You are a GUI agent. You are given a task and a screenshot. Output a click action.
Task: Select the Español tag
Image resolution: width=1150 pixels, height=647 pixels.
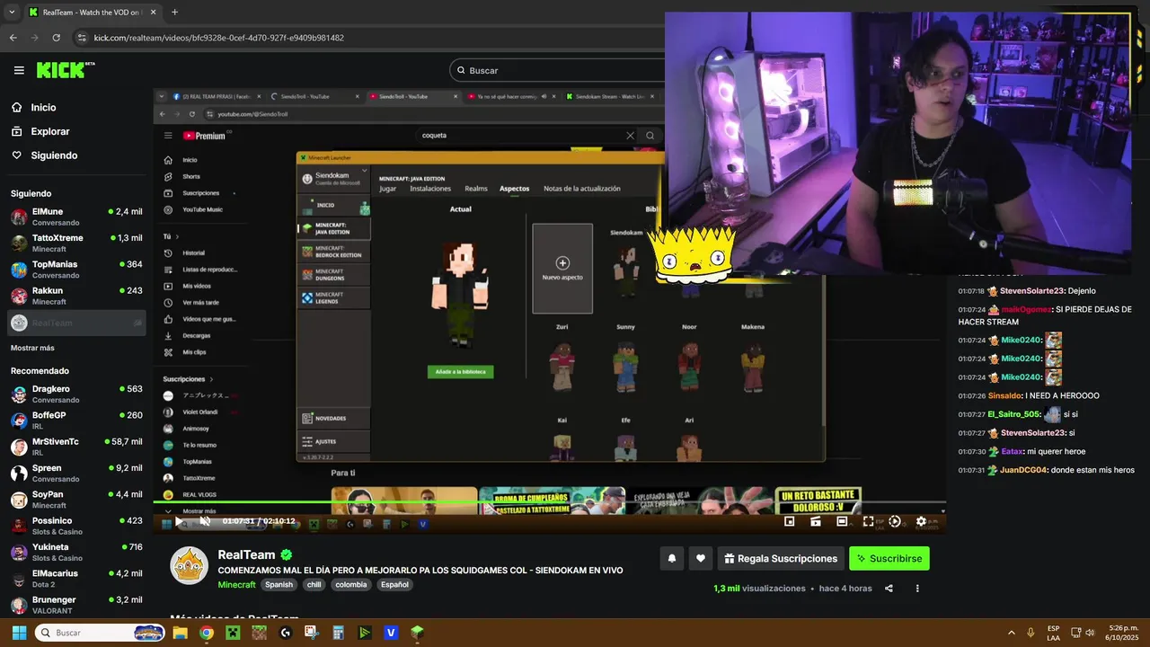(x=394, y=584)
